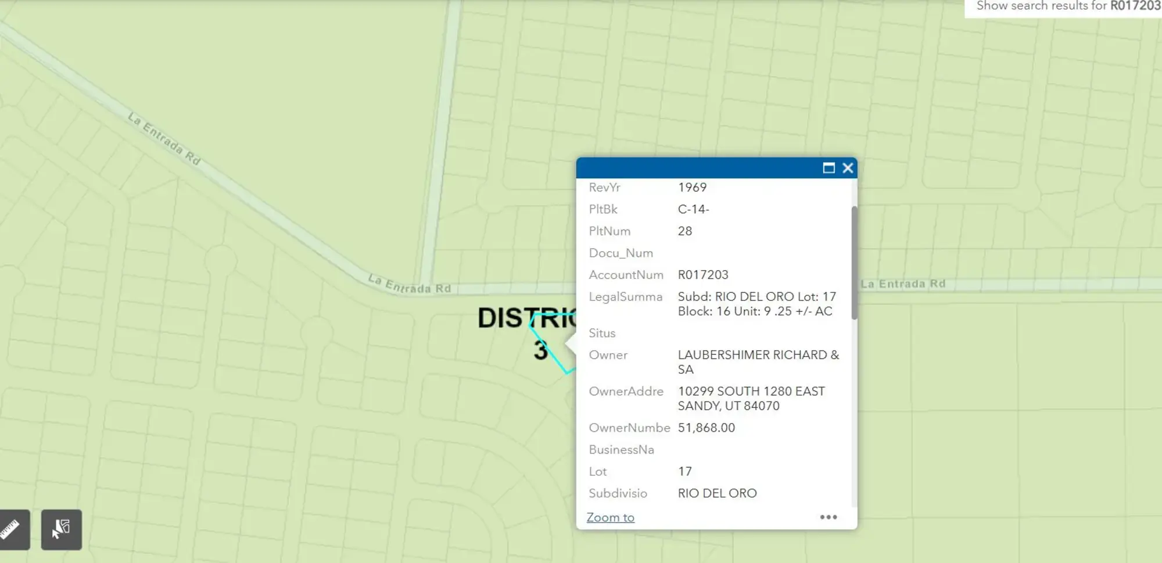This screenshot has width=1162, height=563.
Task: Click the La Entrada Rd label right of popup
Action: (x=903, y=284)
